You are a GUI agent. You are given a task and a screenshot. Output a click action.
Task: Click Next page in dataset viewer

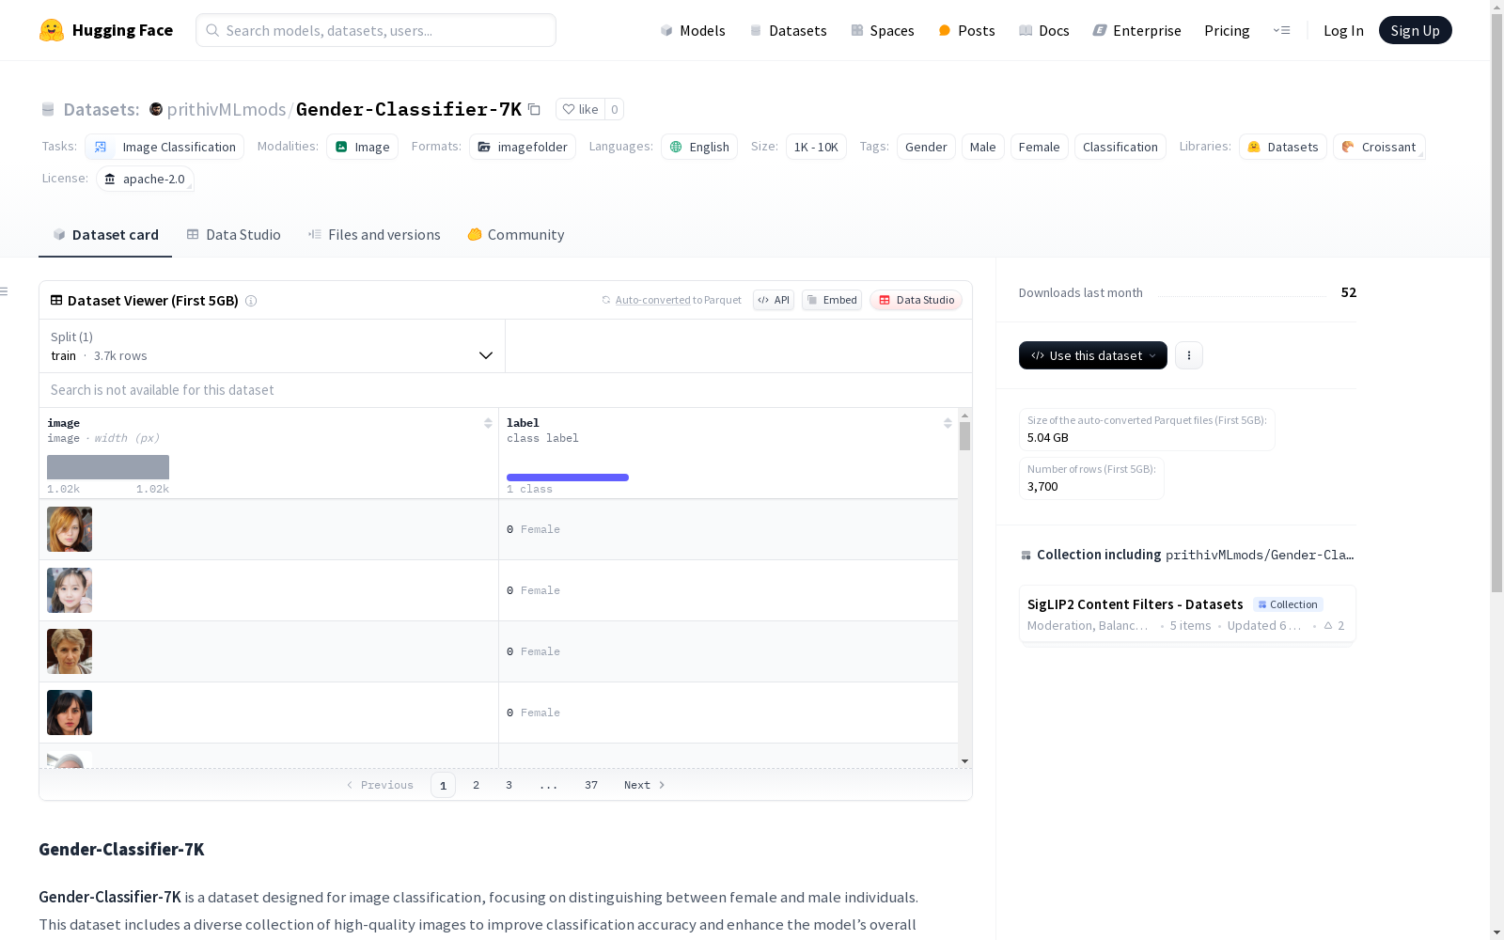(645, 785)
